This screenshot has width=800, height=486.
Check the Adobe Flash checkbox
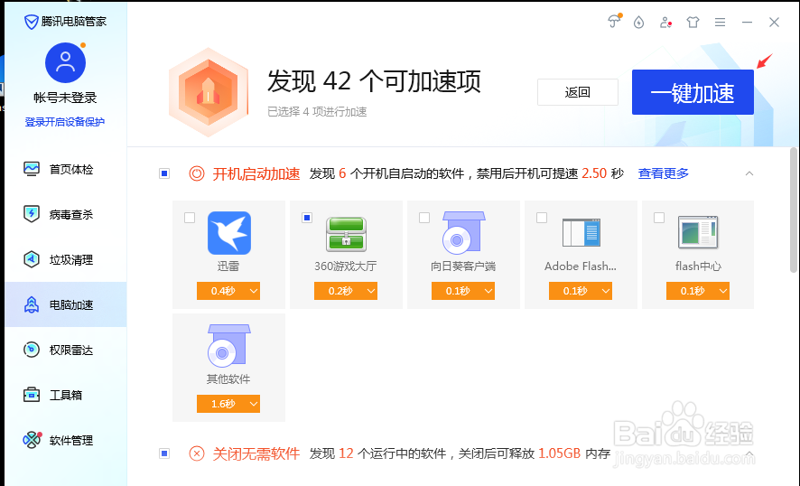tap(542, 218)
